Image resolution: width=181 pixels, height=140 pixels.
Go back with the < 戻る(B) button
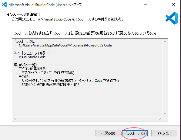click(108, 133)
